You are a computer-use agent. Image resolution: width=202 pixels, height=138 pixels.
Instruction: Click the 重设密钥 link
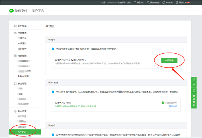pos(173,107)
